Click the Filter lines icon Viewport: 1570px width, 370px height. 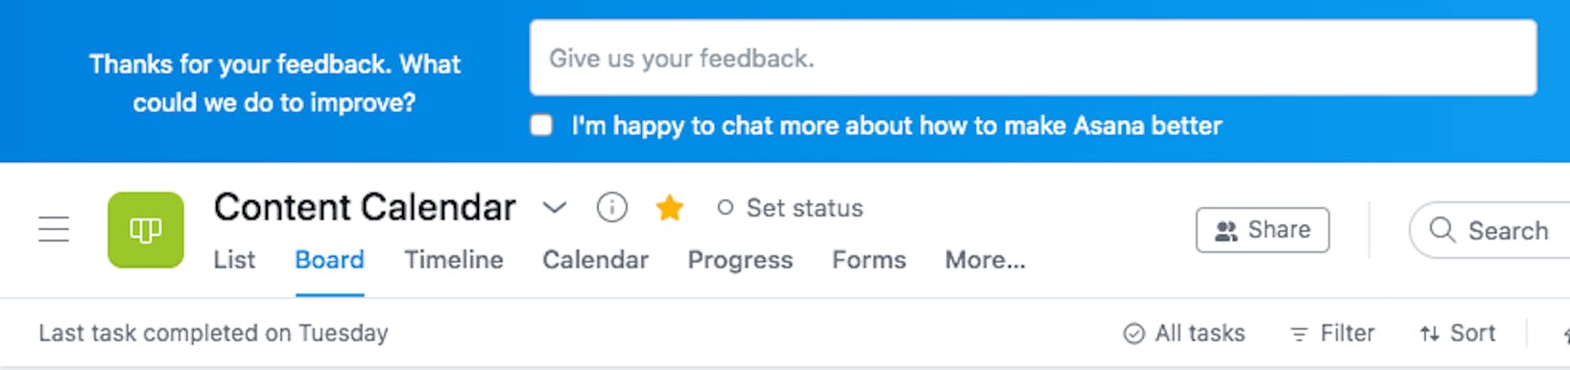click(x=1298, y=334)
